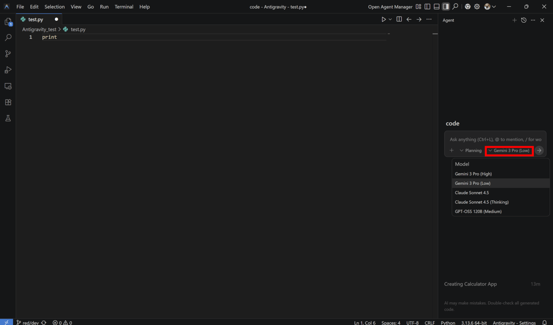Toggle the secondary agent side bar
Image resolution: width=553 pixels, height=325 pixels.
coord(446,7)
